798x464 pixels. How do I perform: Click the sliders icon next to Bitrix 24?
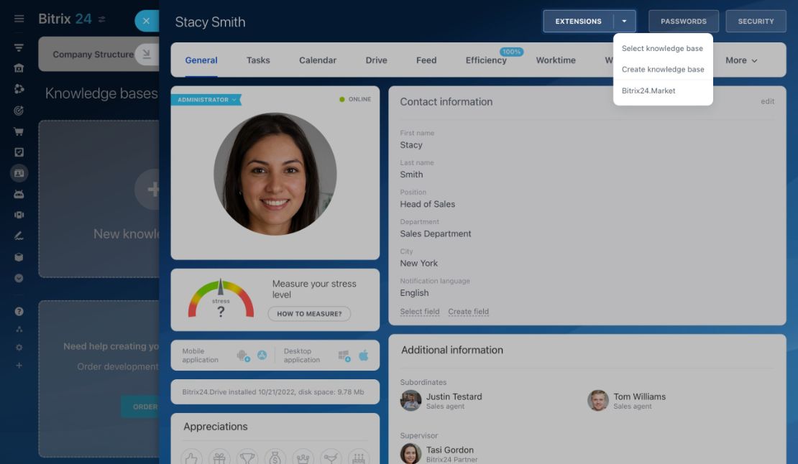coord(102,19)
